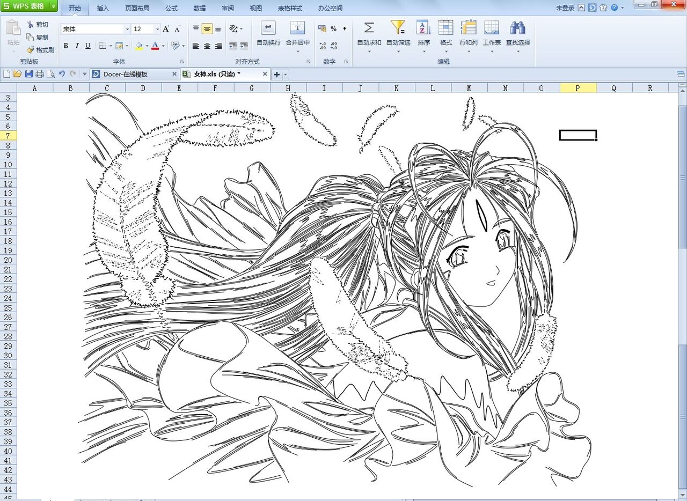This screenshot has width=687, height=501.
Task: Click the new blank document icon
Action: point(6,74)
